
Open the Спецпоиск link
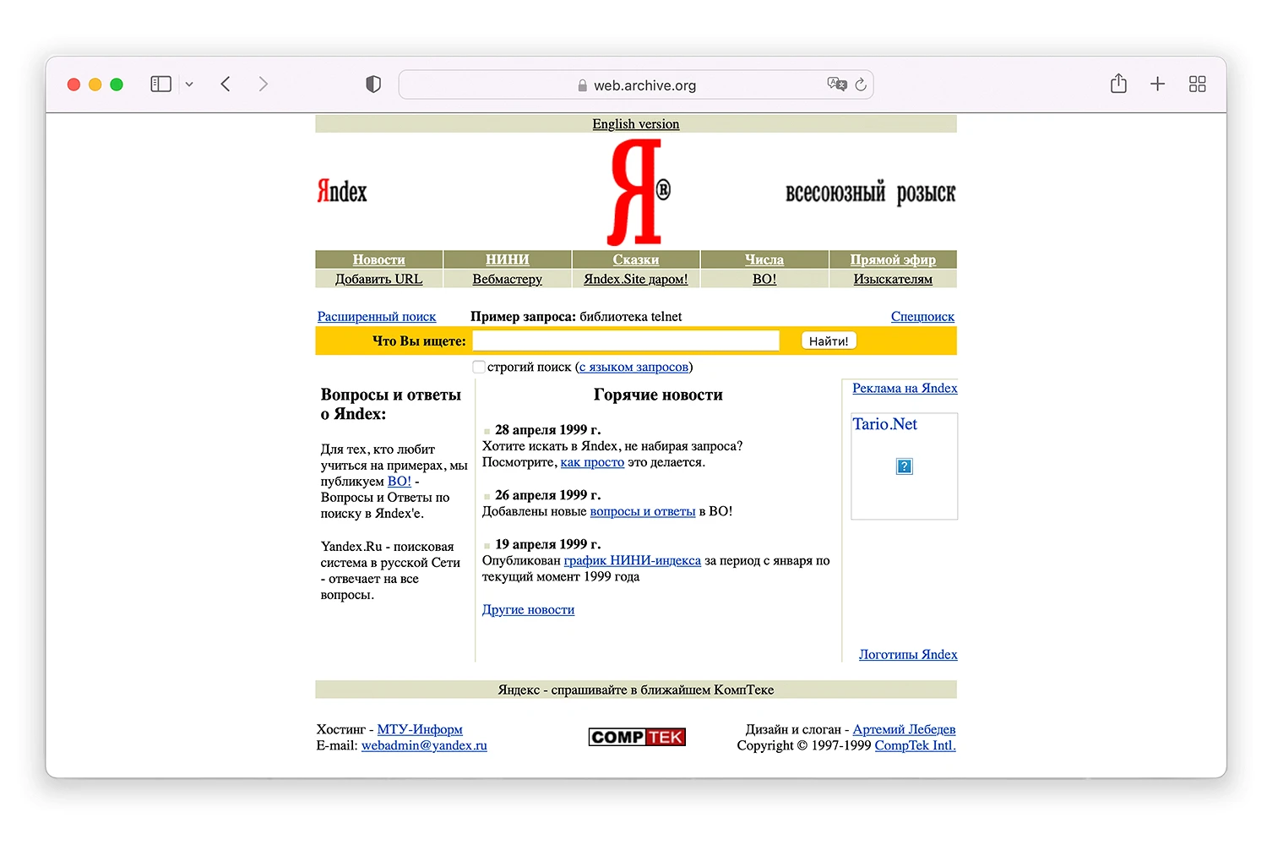(922, 316)
